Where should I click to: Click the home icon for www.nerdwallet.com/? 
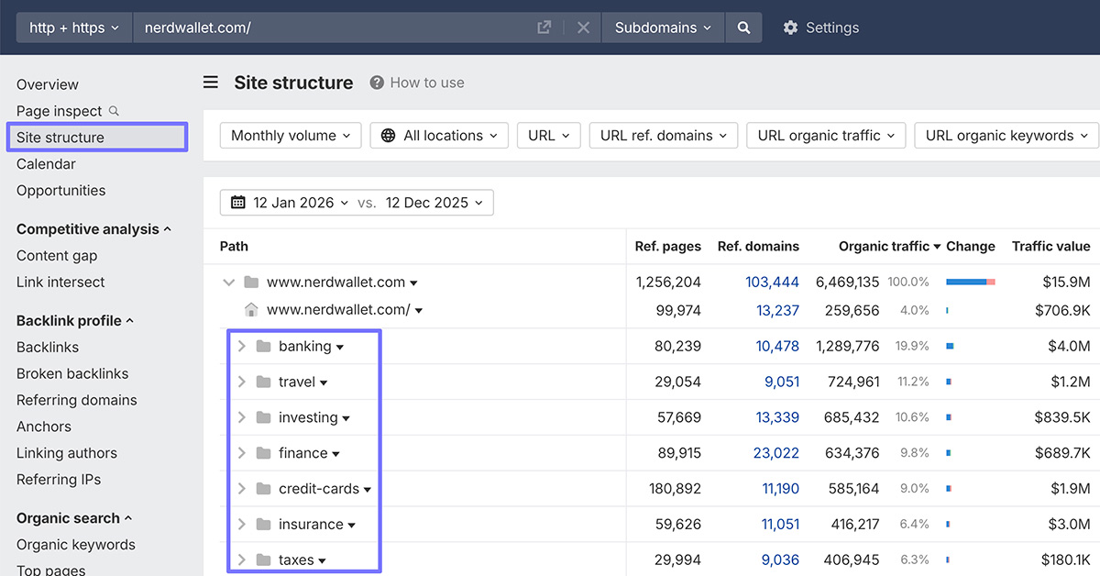point(250,310)
